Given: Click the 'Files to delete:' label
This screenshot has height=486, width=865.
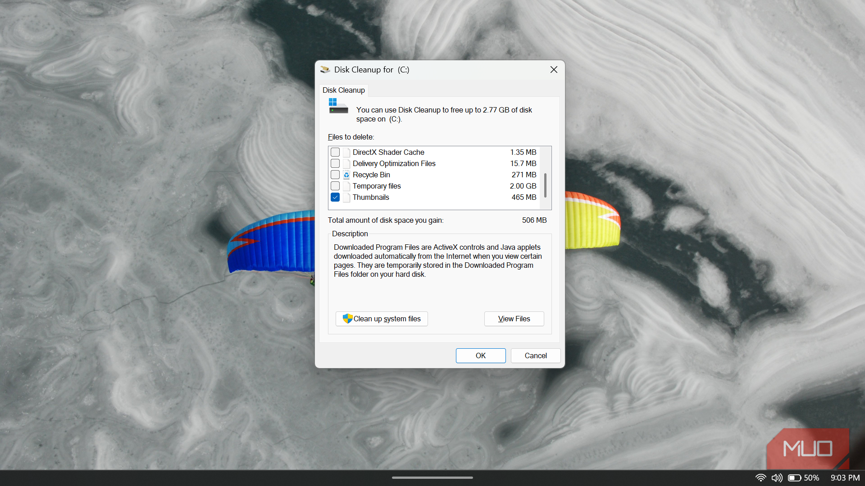Looking at the screenshot, I should pyautogui.click(x=351, y=137).
